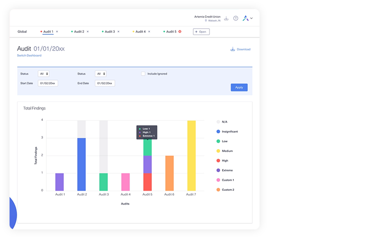Screen dimensions: 381x238
Task: Click the Audit 7 axis label
Action: 191,195
